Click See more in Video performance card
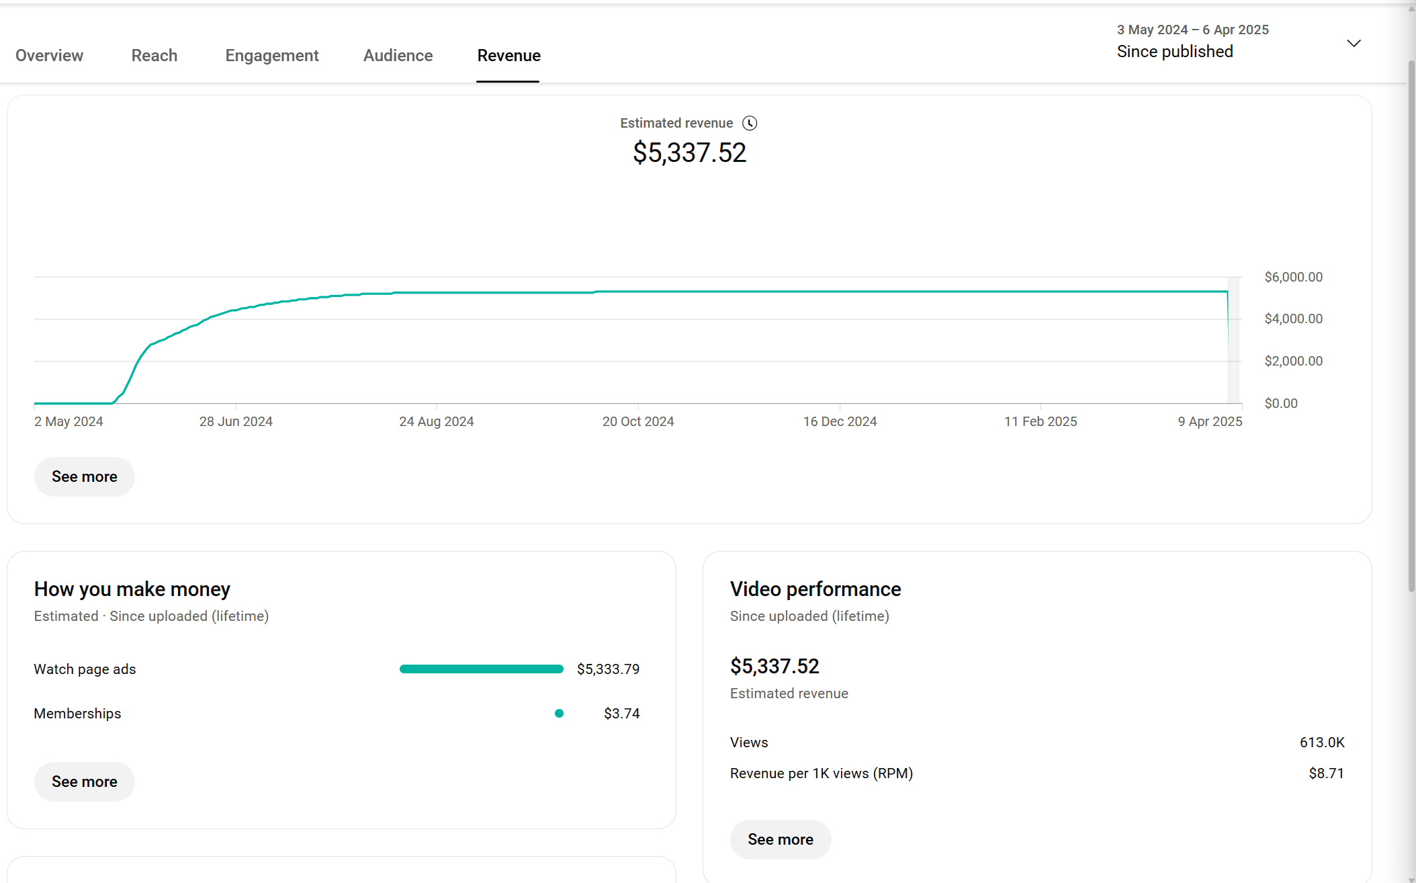Image resolution: width=1416 pixels, height=883 pixels. [780, 839]
